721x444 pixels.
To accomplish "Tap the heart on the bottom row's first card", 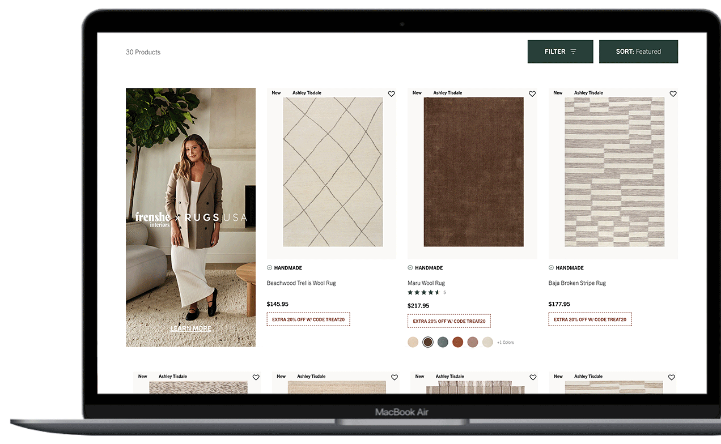I will click(x=256, y=377).
